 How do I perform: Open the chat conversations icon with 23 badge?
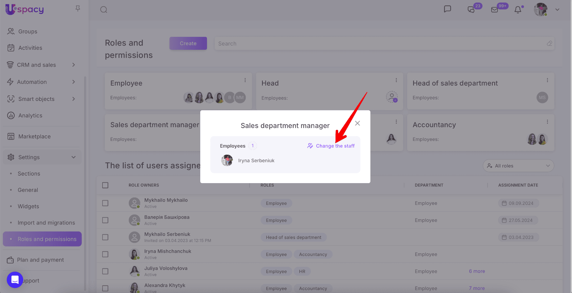pyautogui.click(x=471, y=10)
